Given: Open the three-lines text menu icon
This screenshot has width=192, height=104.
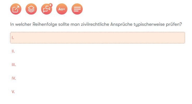Looking at the screenshot, I should click(x=77, y=9).
